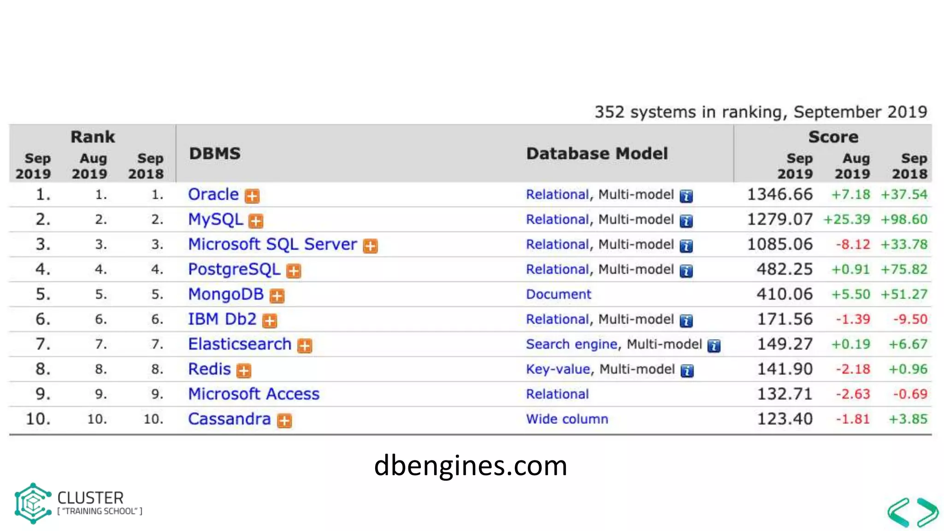944x531 pixels.
Task: Open the Redis link
Action: (x=209, y=369)
